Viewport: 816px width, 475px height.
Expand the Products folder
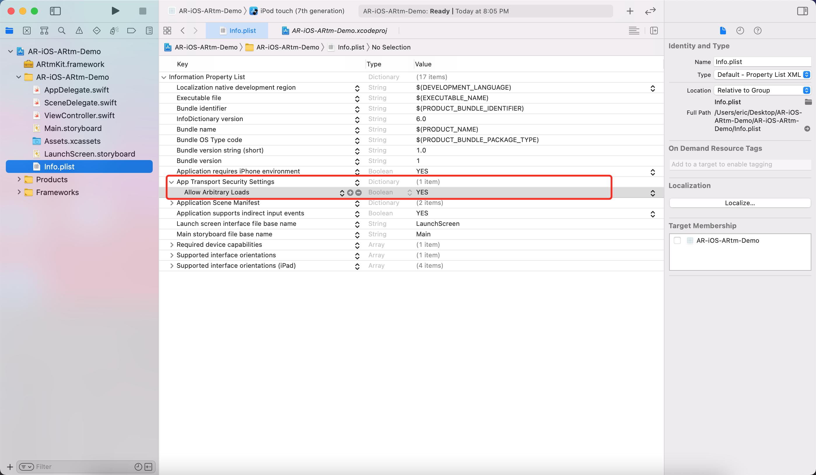tap(19, 180)
